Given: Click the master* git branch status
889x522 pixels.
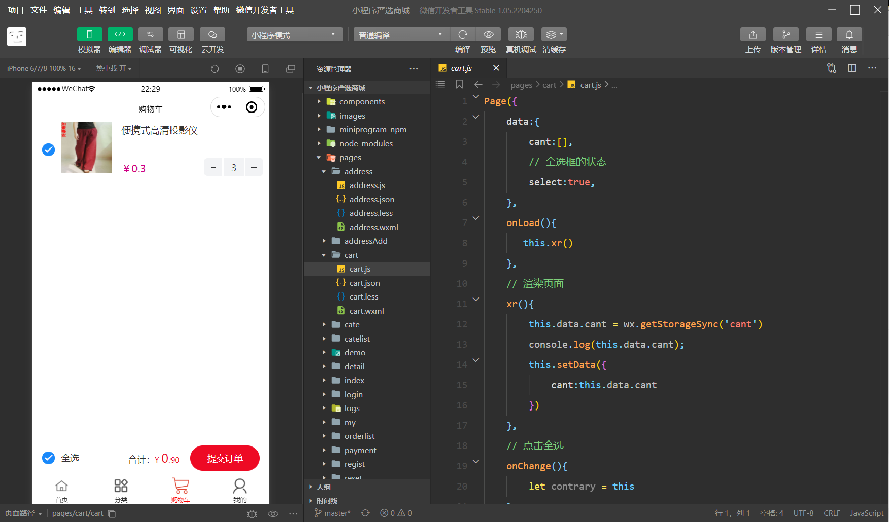Looking at the screenshot, I should [332, 513].
